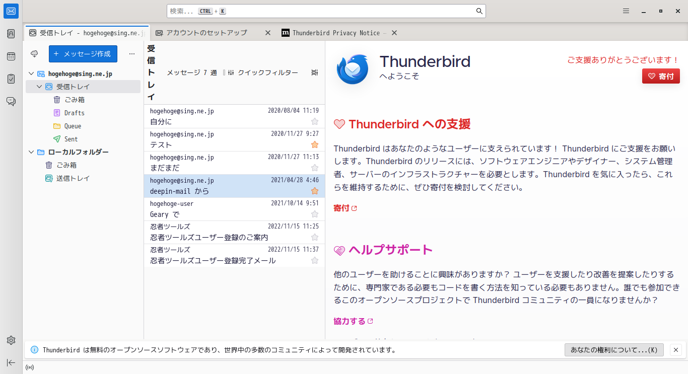Open the Address Book space

point(11,34)
